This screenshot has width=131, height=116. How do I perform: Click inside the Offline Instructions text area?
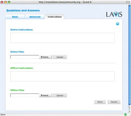[x=62, y=76]
